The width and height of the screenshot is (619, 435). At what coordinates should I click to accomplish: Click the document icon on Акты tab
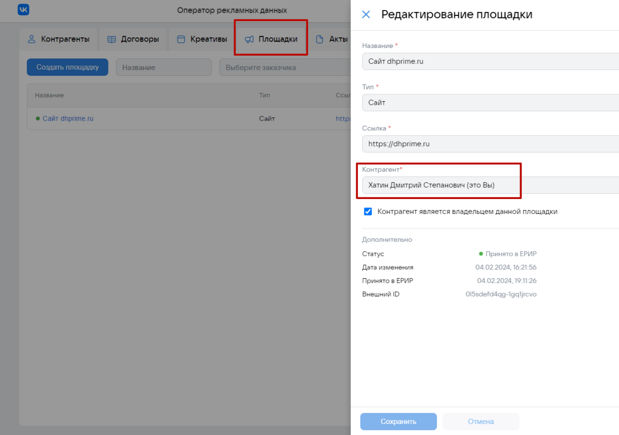[320, 39]
